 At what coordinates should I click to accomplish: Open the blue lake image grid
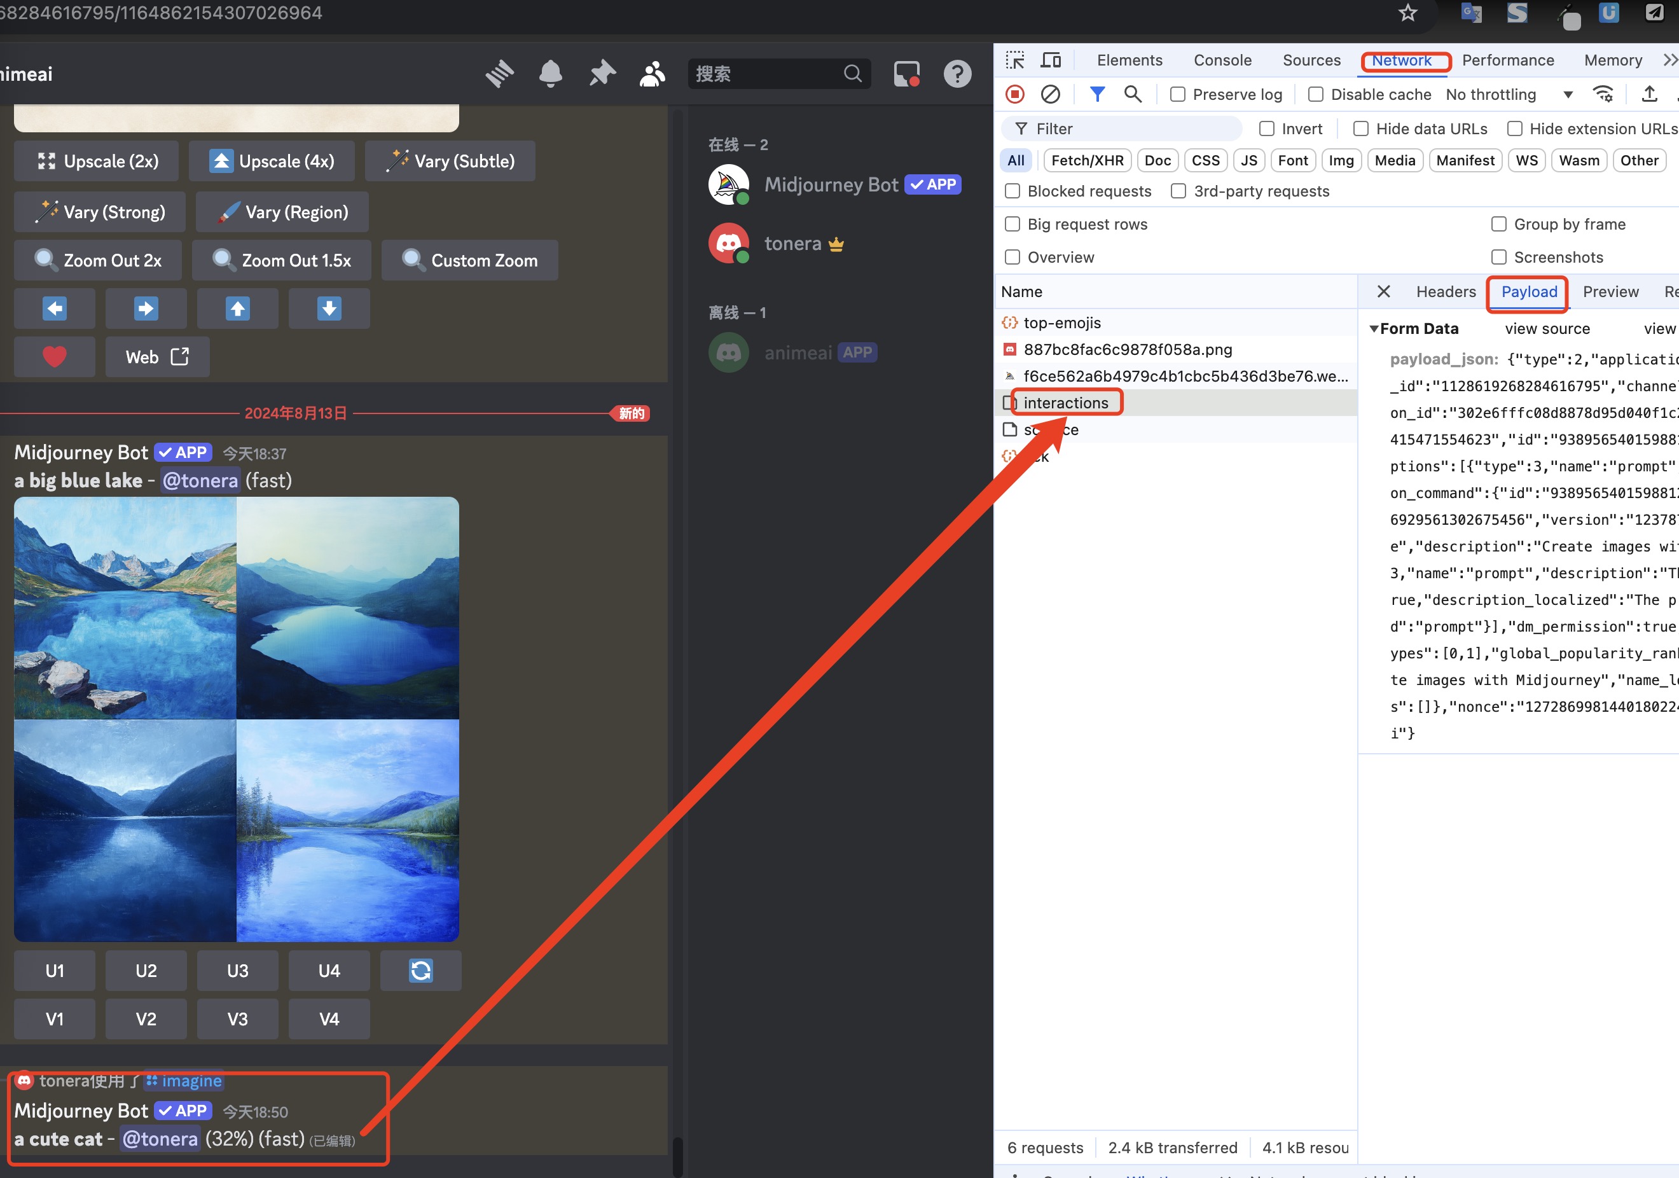coord(236,719)
